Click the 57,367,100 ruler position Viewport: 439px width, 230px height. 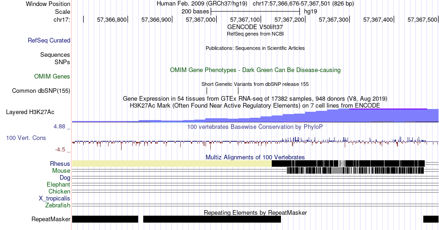pos(245,19)
